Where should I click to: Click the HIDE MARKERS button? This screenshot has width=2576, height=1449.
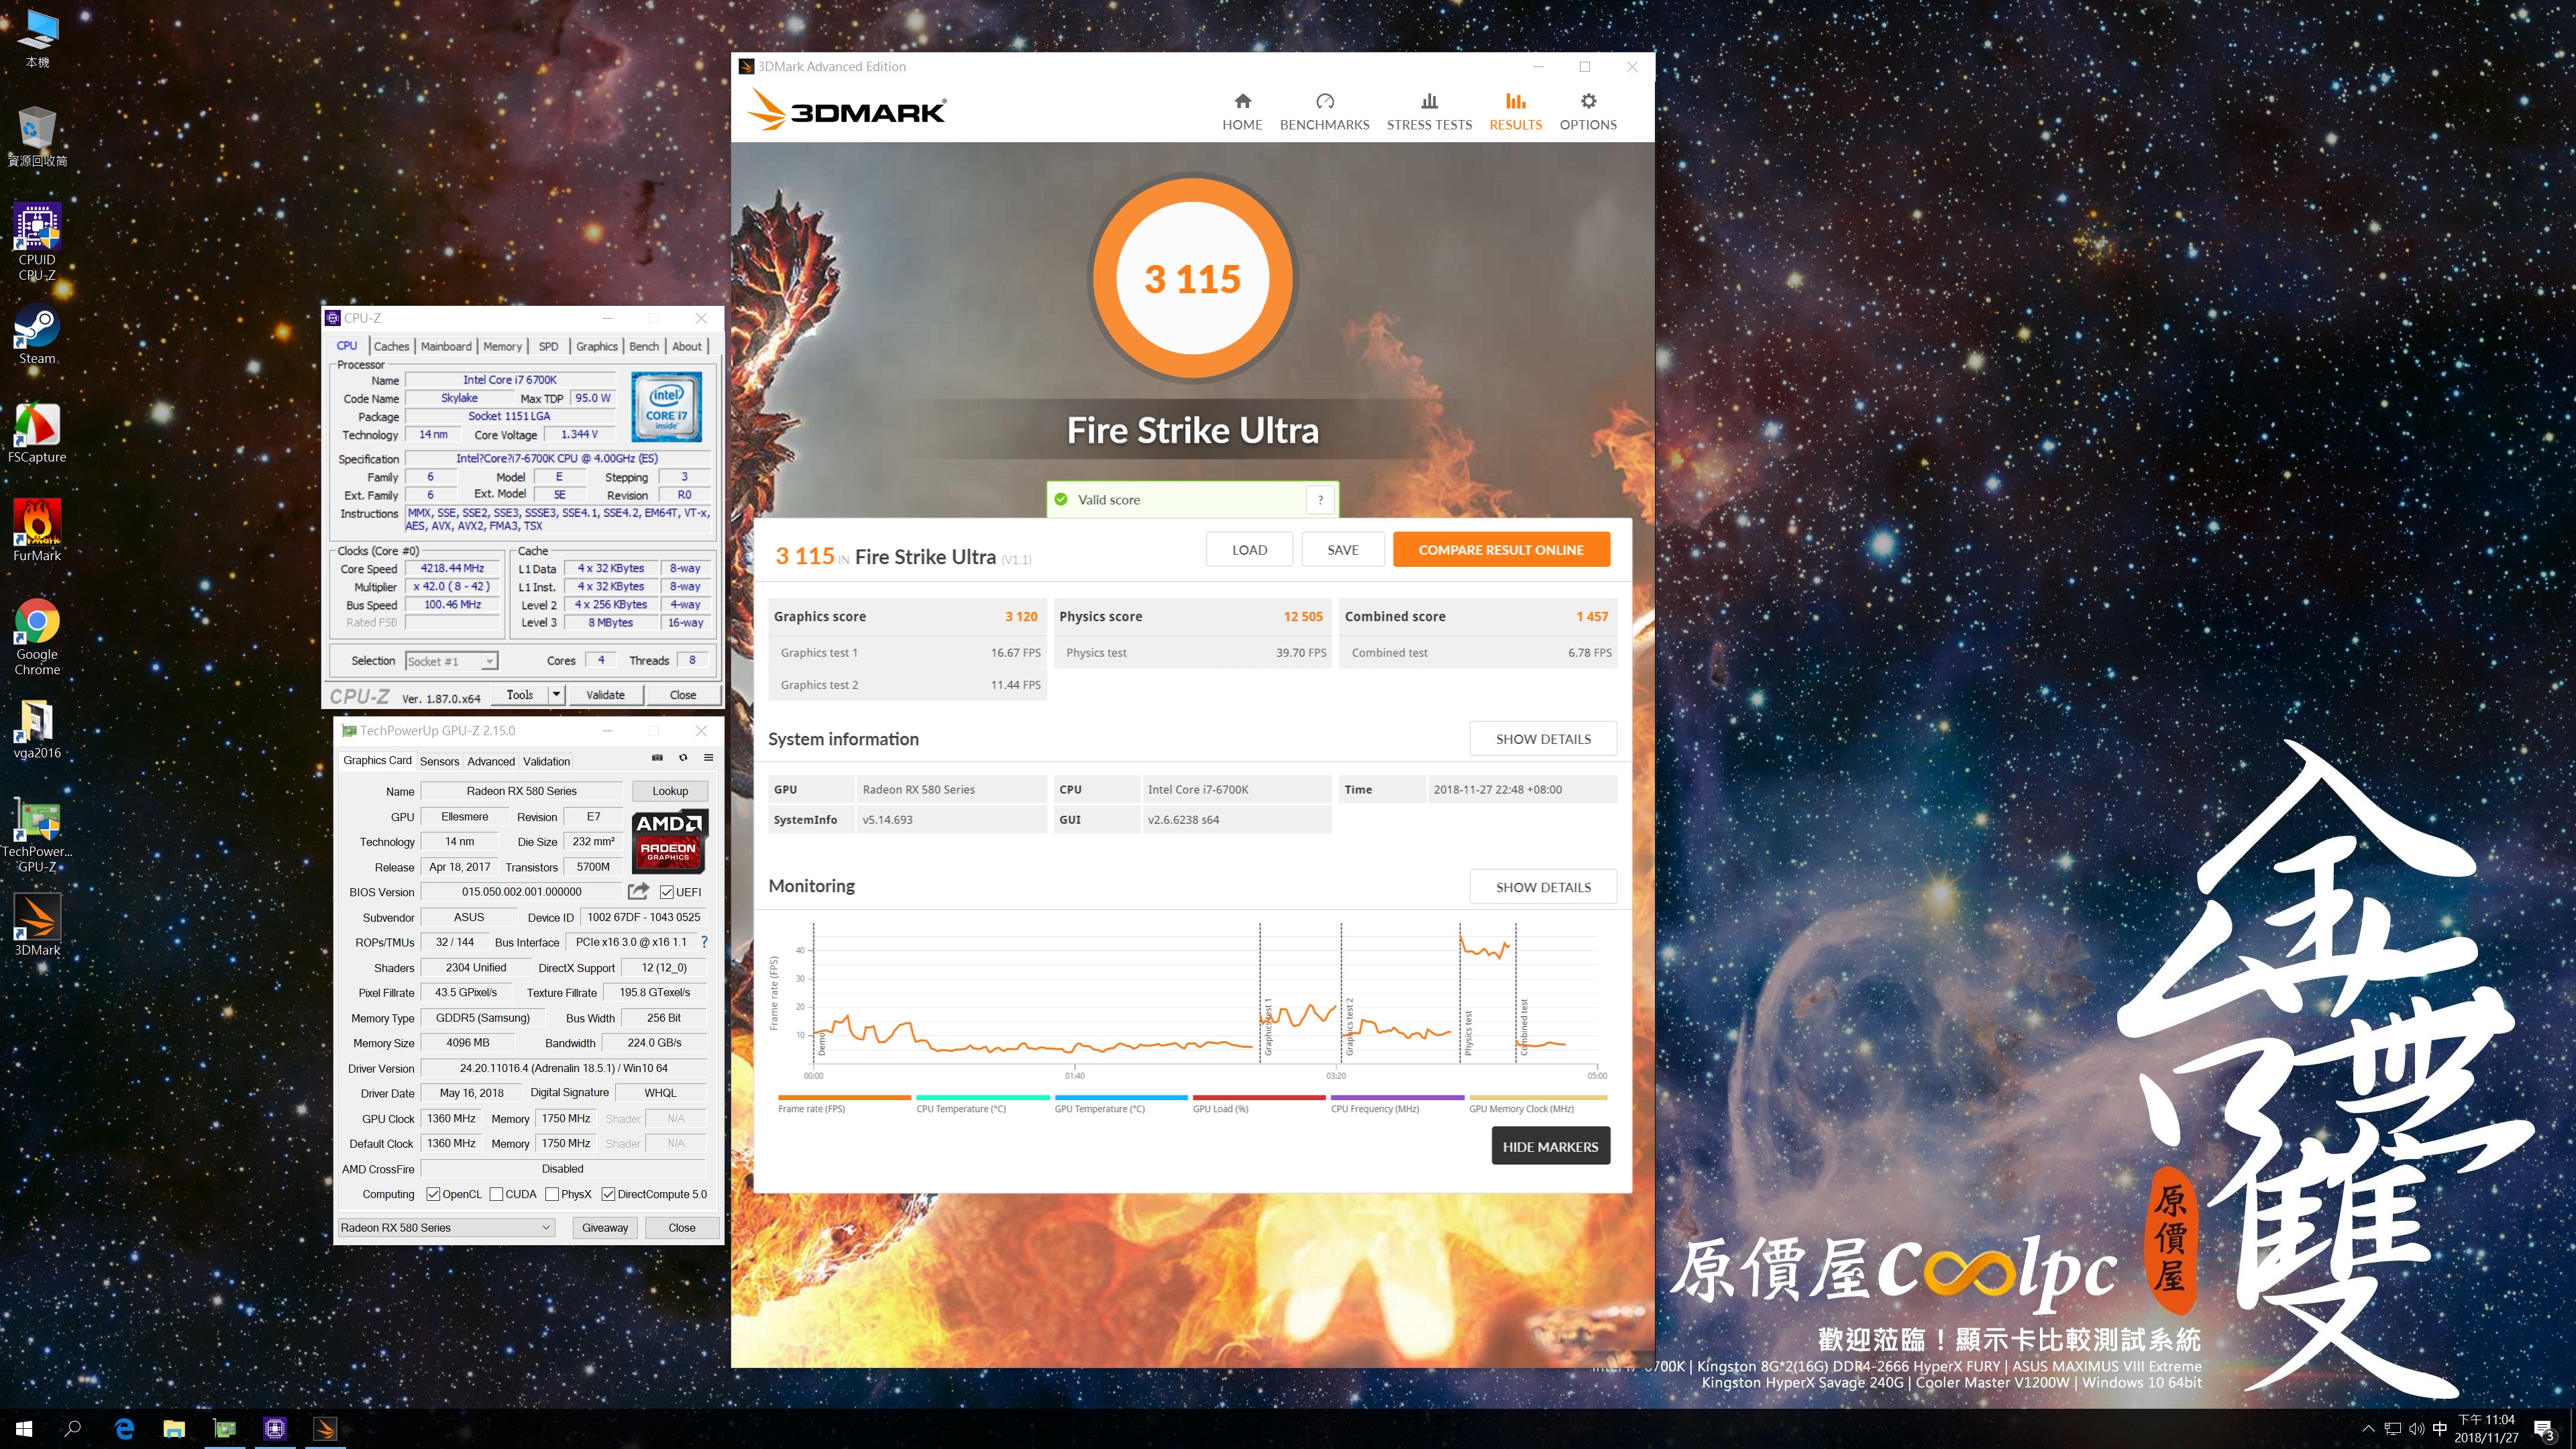(1550, 1146)
